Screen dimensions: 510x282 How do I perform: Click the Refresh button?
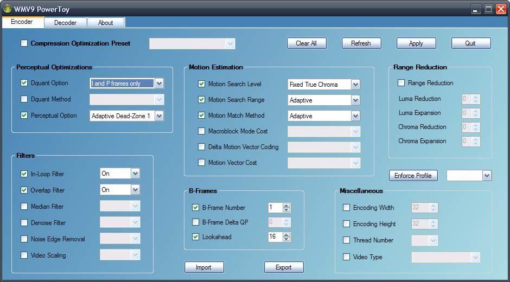(361, 43)
